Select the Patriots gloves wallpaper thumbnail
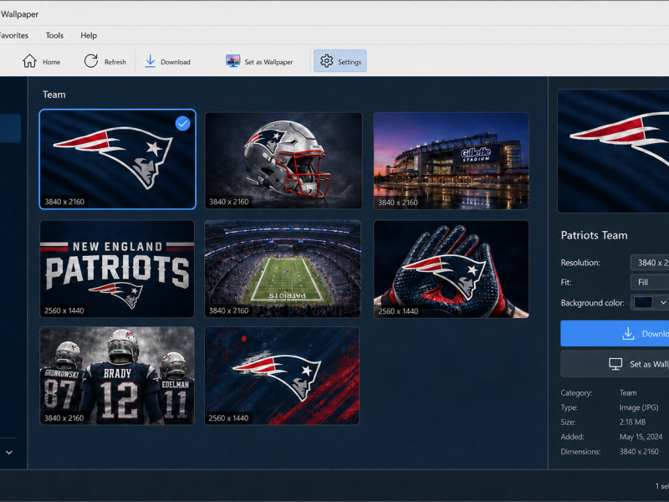 pyautogui.click(x=451, y=269)
